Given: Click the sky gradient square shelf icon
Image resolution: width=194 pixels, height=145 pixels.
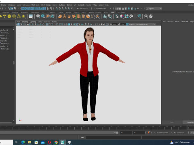Looking at the screenshot, I should tap(31, 17).
